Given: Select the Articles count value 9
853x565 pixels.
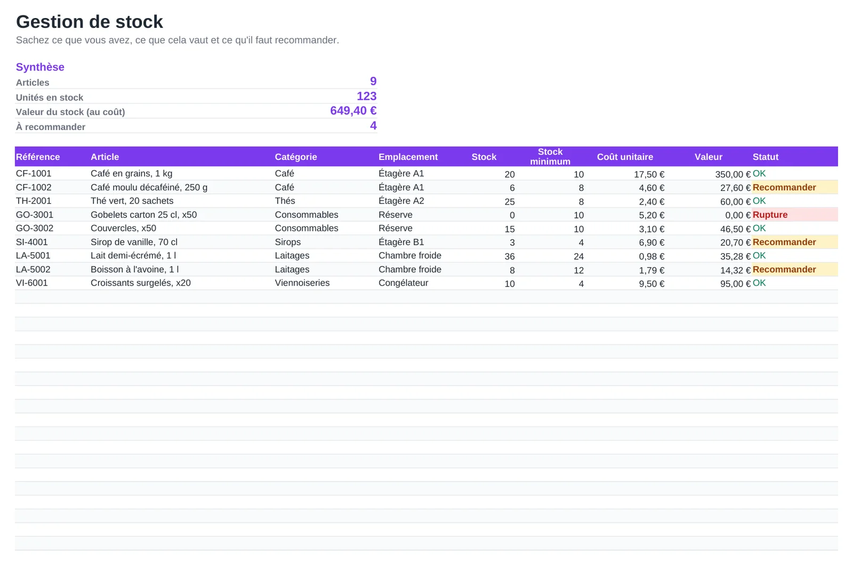Looking at the screenshot, I should (x=373, y=81).
